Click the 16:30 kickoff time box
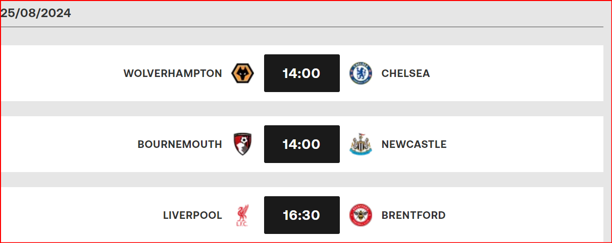612x243 pixels. (302, 215)
